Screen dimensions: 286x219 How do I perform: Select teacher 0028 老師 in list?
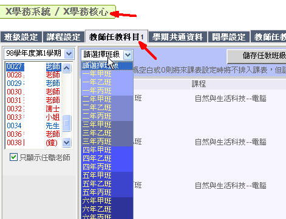(x=33, y=75)
